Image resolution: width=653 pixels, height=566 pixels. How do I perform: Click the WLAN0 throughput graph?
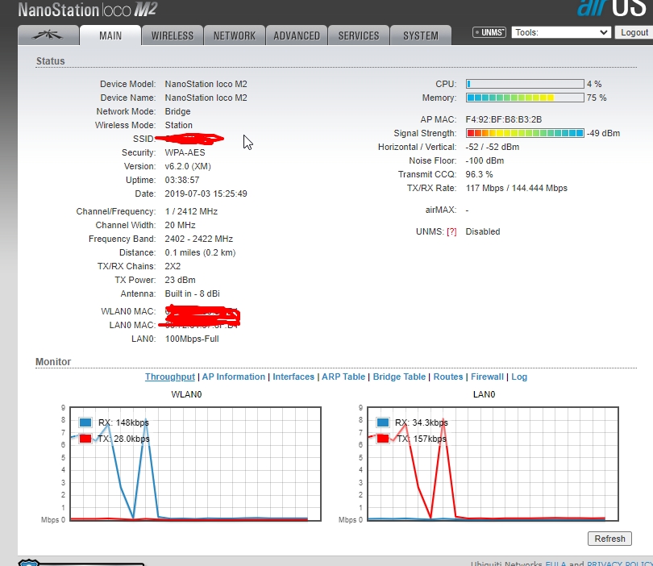pos(195,464)
